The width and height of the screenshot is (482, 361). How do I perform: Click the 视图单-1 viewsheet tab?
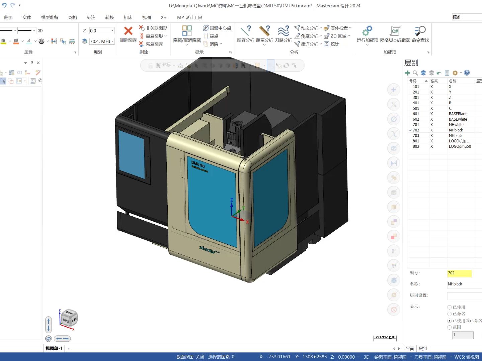point(54,348)
